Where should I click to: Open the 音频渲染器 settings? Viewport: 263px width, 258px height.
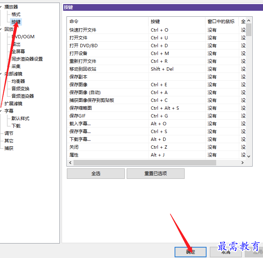coord(23,96)
